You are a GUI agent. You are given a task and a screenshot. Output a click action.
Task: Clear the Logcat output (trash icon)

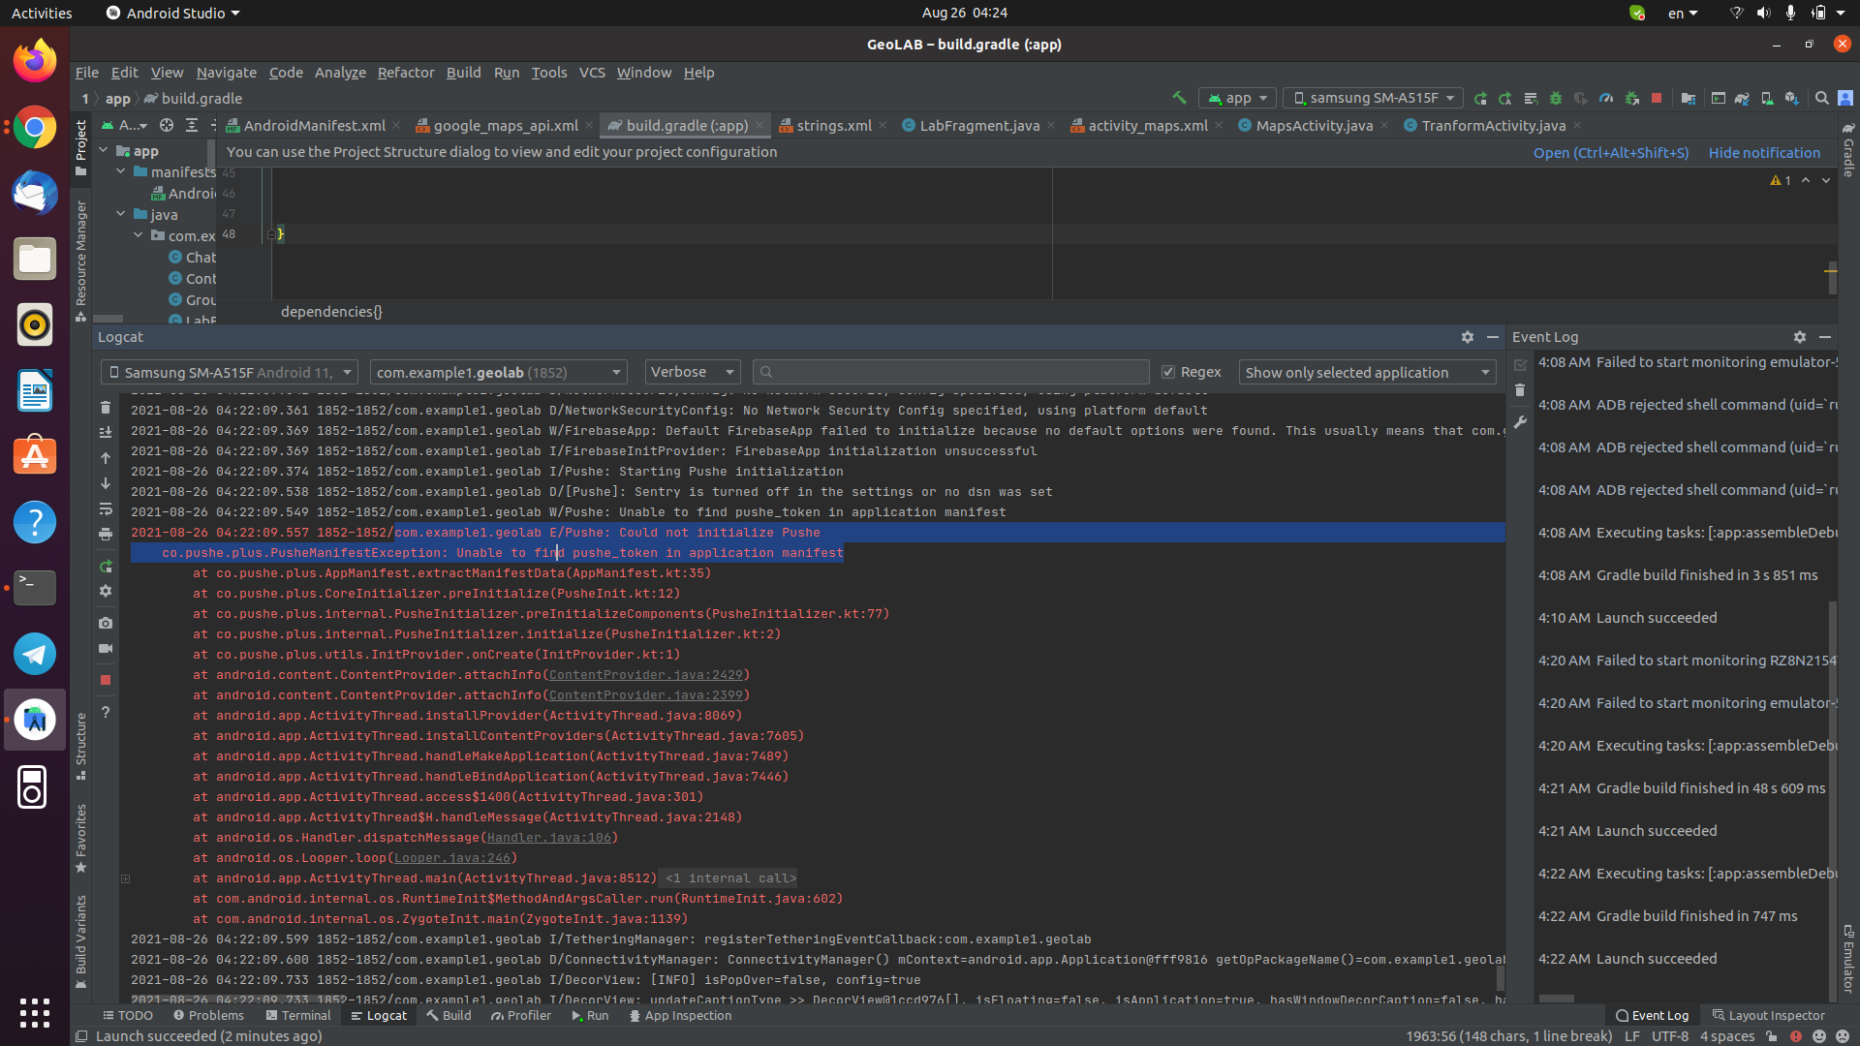point(105,407)
